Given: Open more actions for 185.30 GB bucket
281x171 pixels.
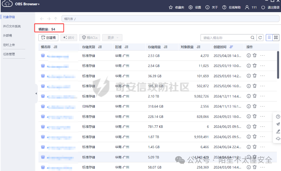Looking at the screenshot, I should point(262,86).
